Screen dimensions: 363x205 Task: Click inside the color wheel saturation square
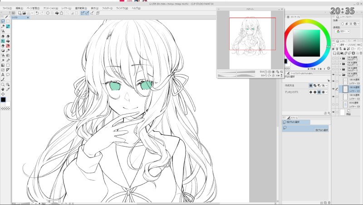307,43
